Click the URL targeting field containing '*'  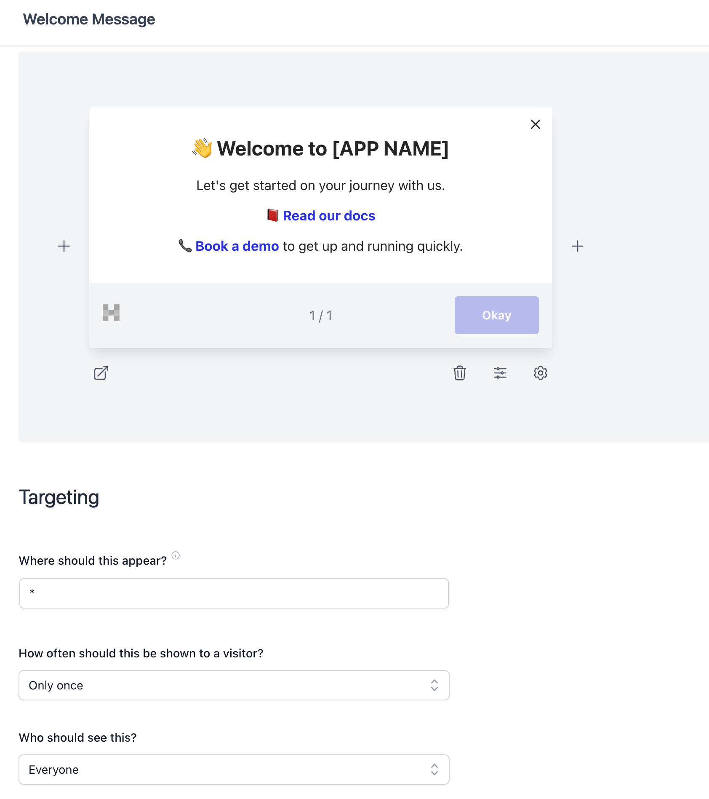point(234,593)
